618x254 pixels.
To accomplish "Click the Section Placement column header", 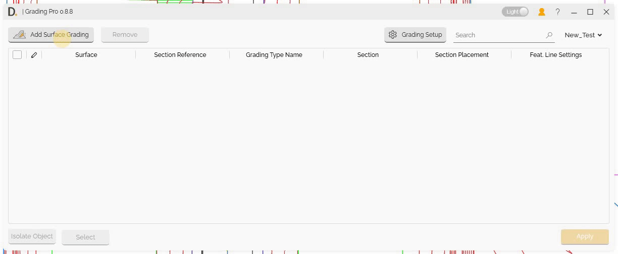I will point(461,55).
